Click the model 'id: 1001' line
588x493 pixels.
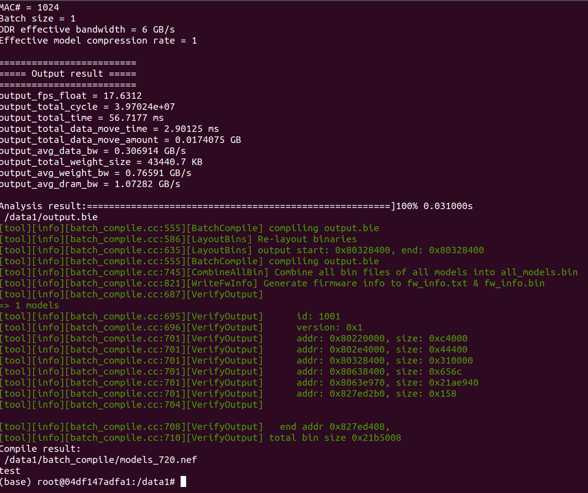[x=319, y=316]
